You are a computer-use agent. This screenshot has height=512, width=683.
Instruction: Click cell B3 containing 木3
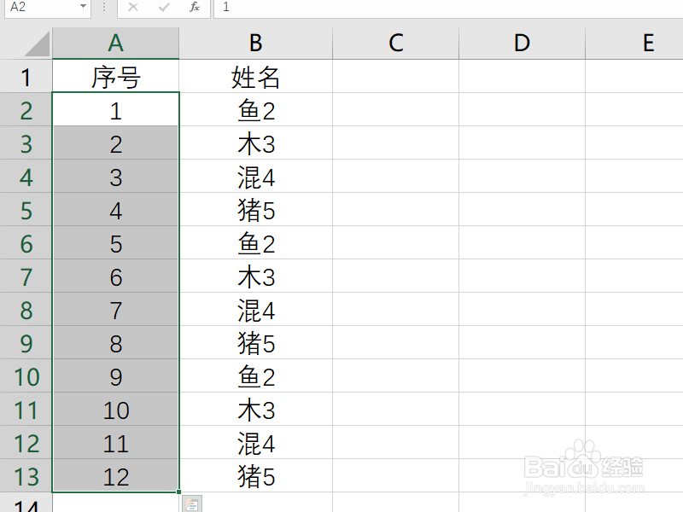pos(255,143)
